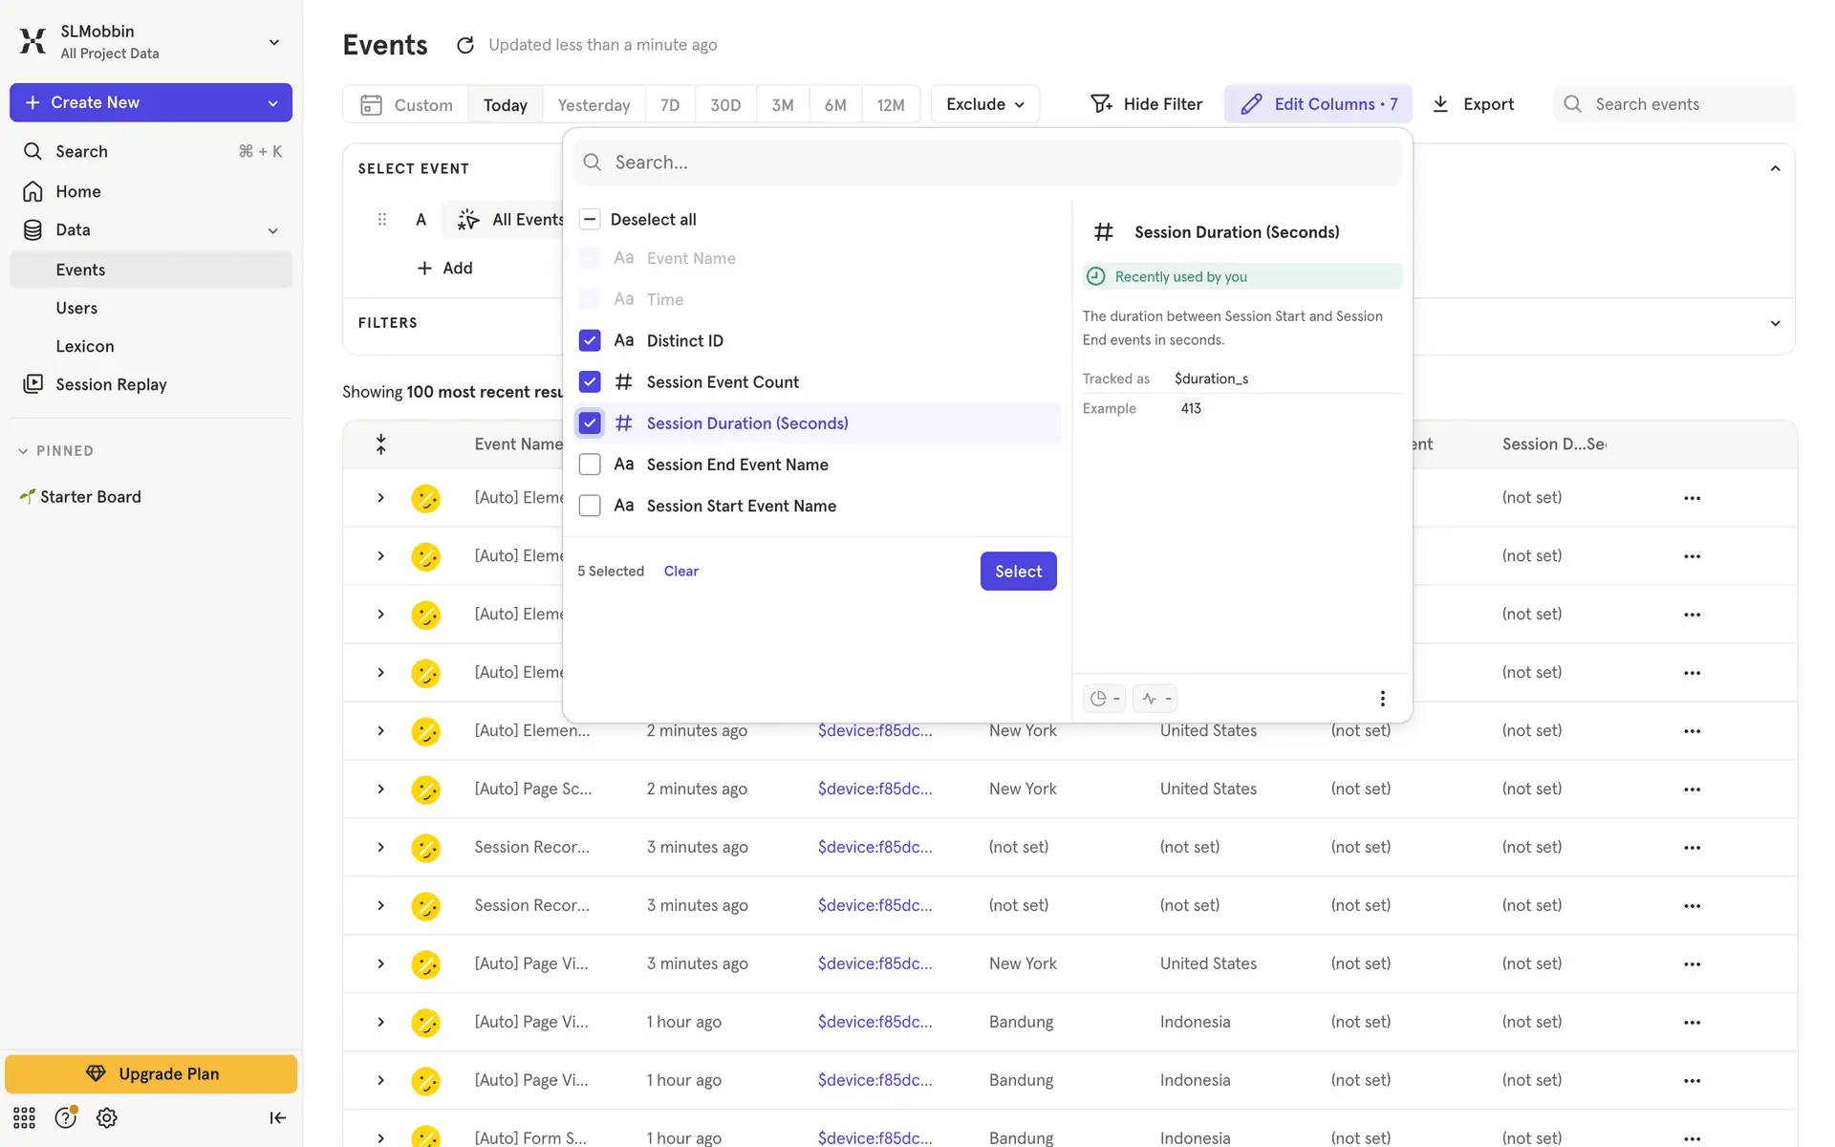Click the Clear selection link
This screenshot has width=1835, height=1147.
(x=680, y=572)
